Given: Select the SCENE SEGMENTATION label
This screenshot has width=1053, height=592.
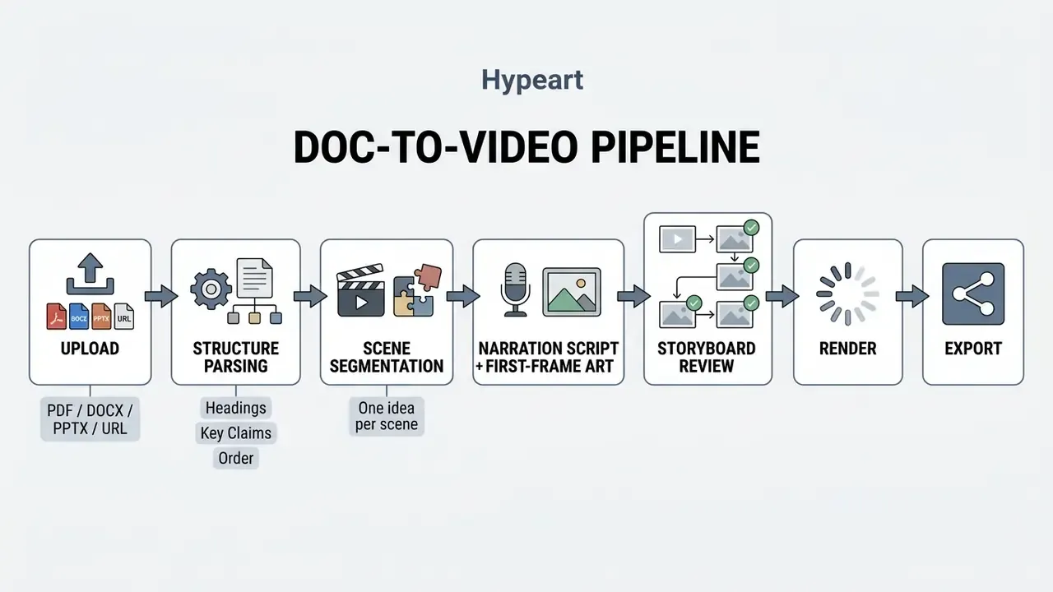Looking at the screenshot, I should [x=387, y=357].
